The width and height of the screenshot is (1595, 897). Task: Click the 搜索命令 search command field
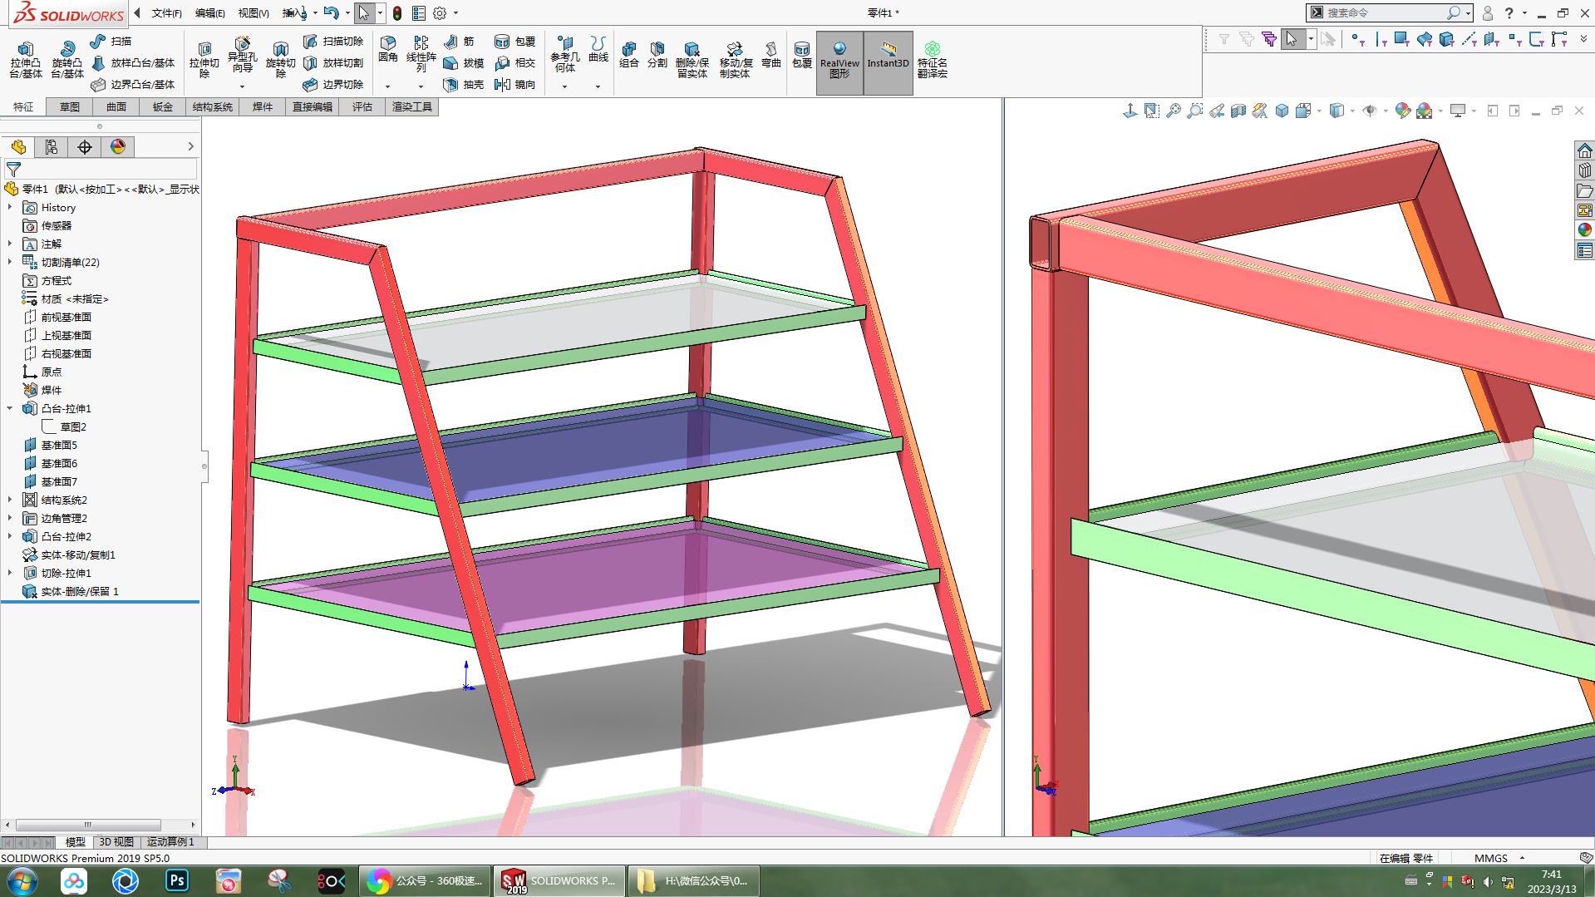pos(1384,13)
